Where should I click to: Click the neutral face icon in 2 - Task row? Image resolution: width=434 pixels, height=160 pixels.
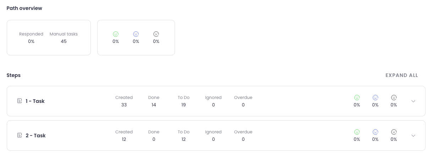point(375,132)
